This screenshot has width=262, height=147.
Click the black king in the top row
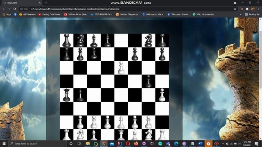107,40
